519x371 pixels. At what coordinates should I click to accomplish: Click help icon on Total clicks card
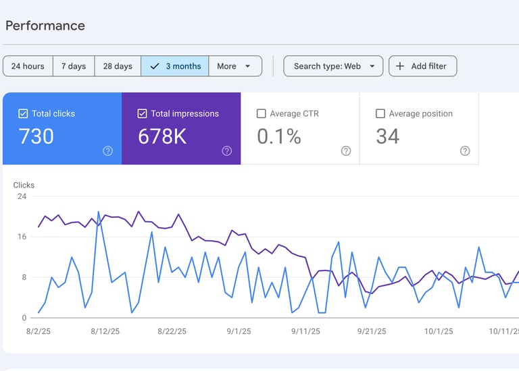point(107,151)
